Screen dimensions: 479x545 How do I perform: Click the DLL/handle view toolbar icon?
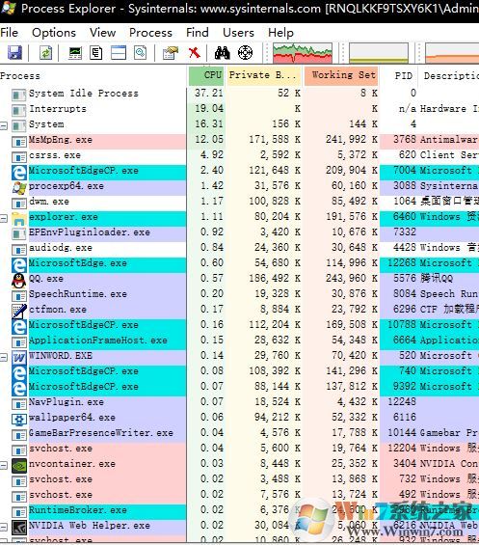(x=141, y=53)
